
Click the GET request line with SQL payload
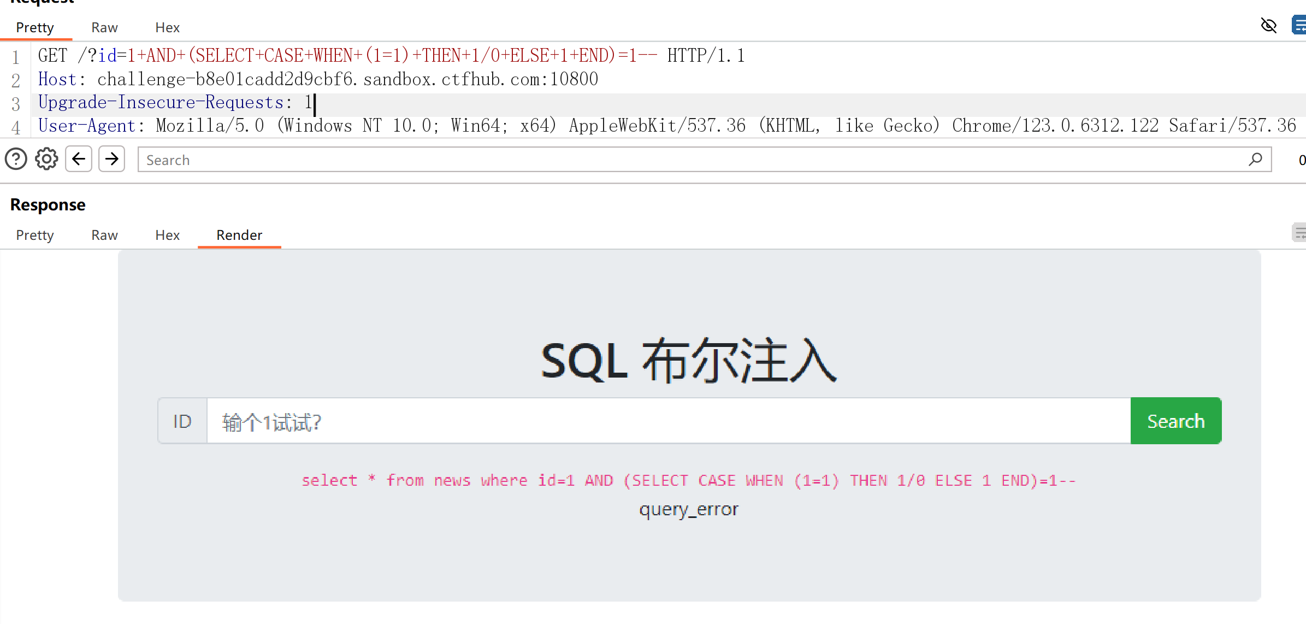[391, 56]
